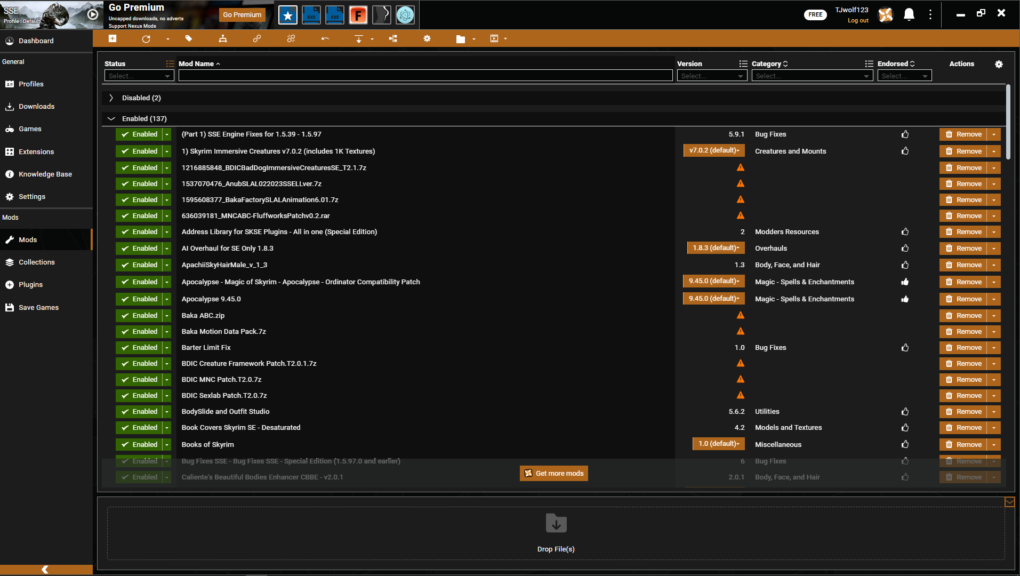Toggle Enabled for ApachiiSkyHairMale_v_1_3
Image resolution: width=1020 pixels, height=576 pixels.
tap(140, 265)
